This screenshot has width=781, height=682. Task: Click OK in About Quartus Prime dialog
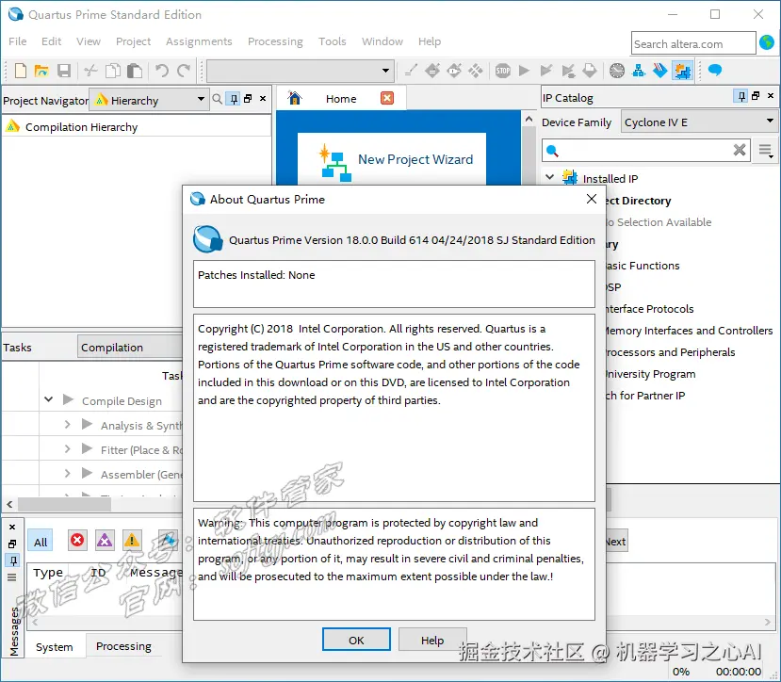click(356, 640)
